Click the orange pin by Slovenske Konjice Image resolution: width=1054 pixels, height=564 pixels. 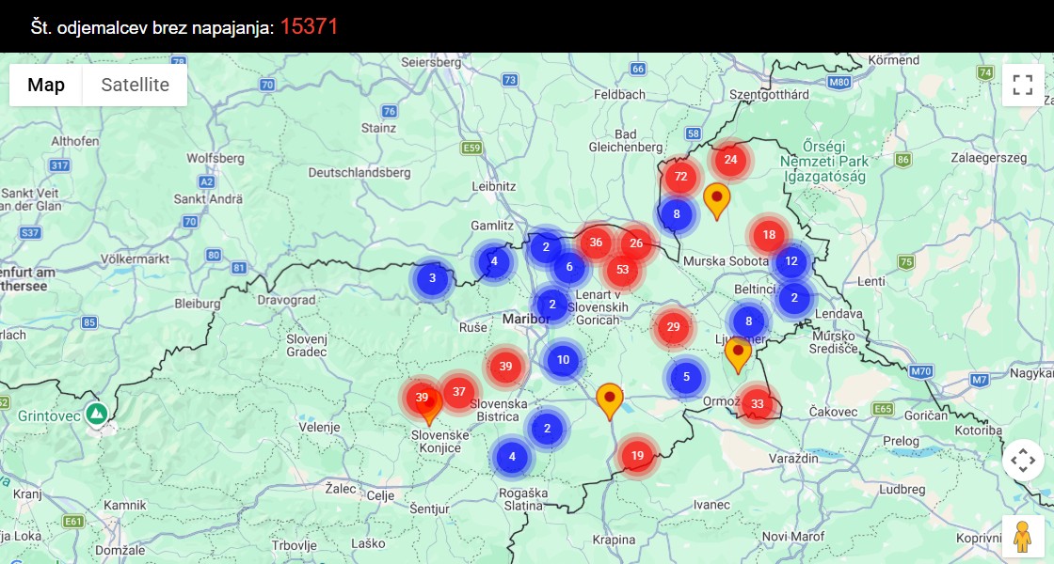click(x=430, y=406)
